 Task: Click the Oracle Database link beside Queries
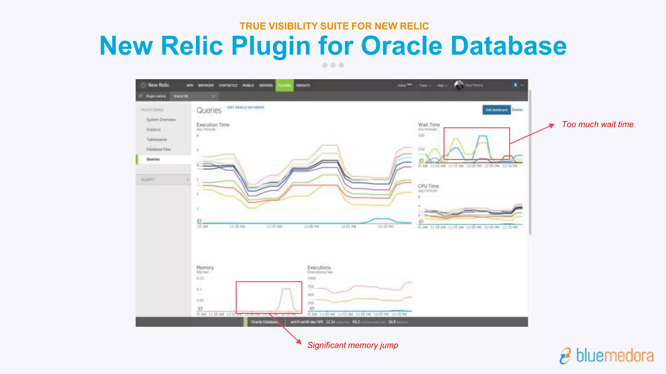pyautogui.click(x=246, y=107)
